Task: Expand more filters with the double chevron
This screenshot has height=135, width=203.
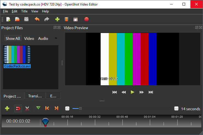Action: tap(56, 38)
